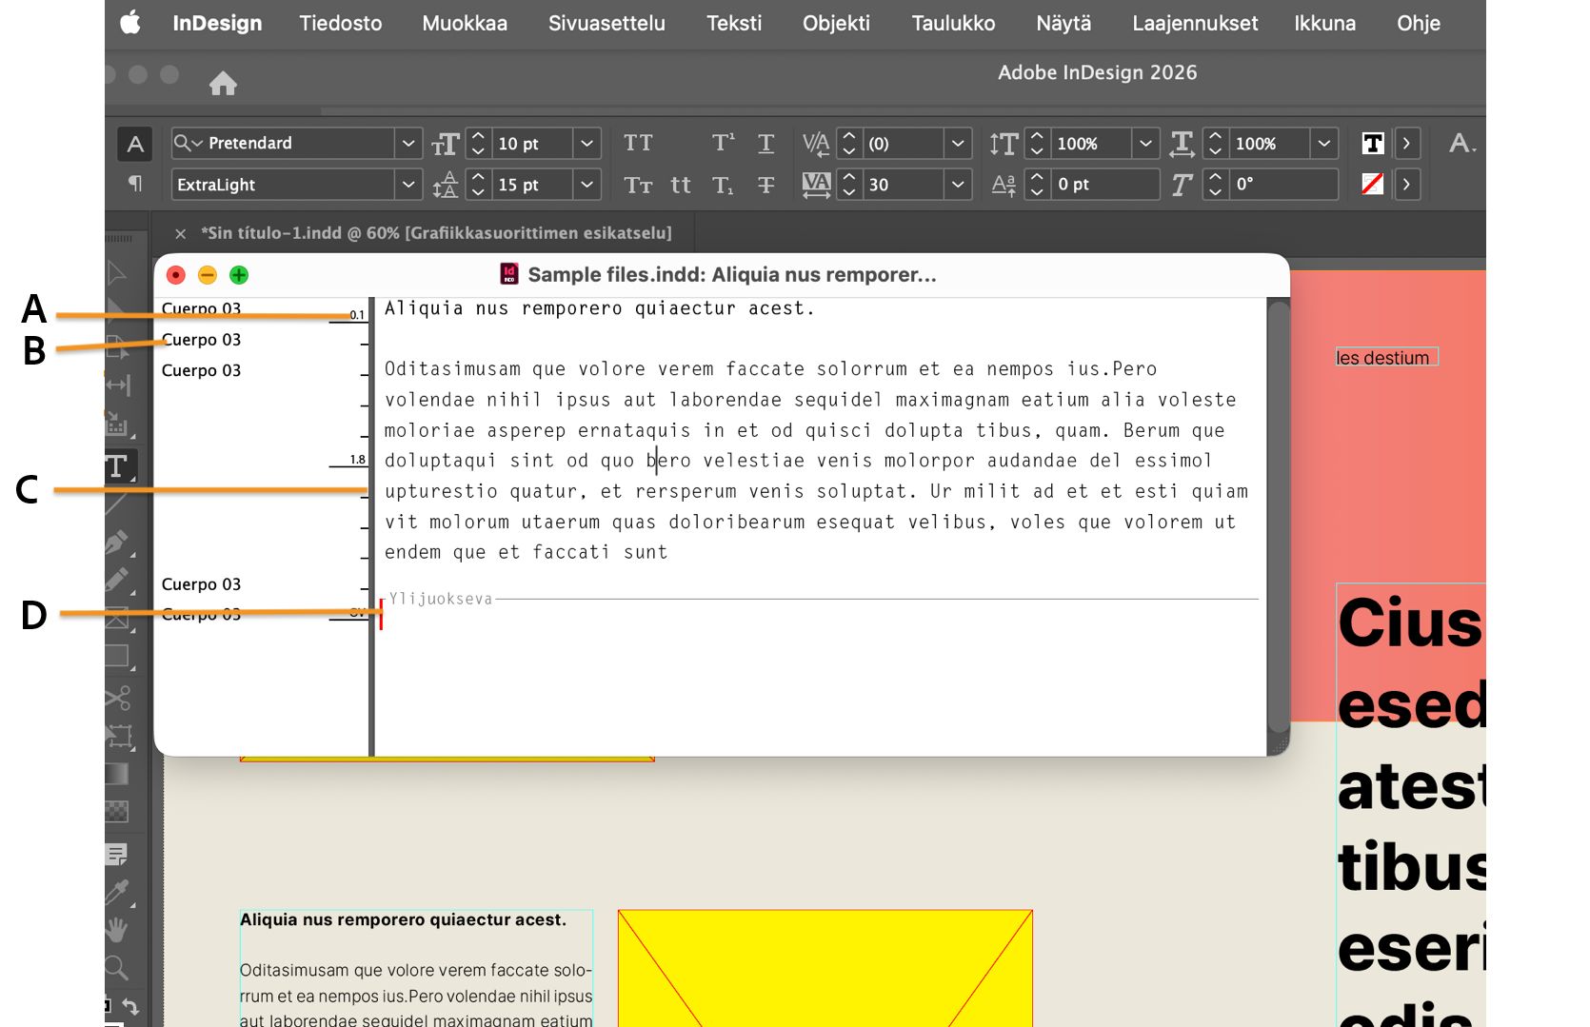This screenshot has height=1027, width=1590.
Task: Open the Taulukko menu
Action: point(953,23)
